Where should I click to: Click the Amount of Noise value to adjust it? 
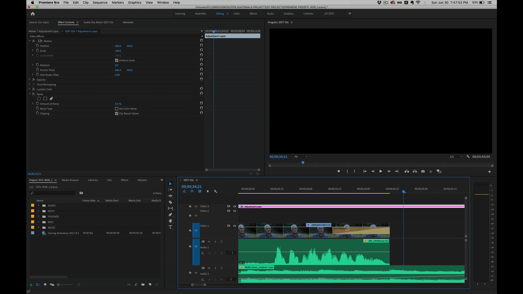click(x=118, y=103)
